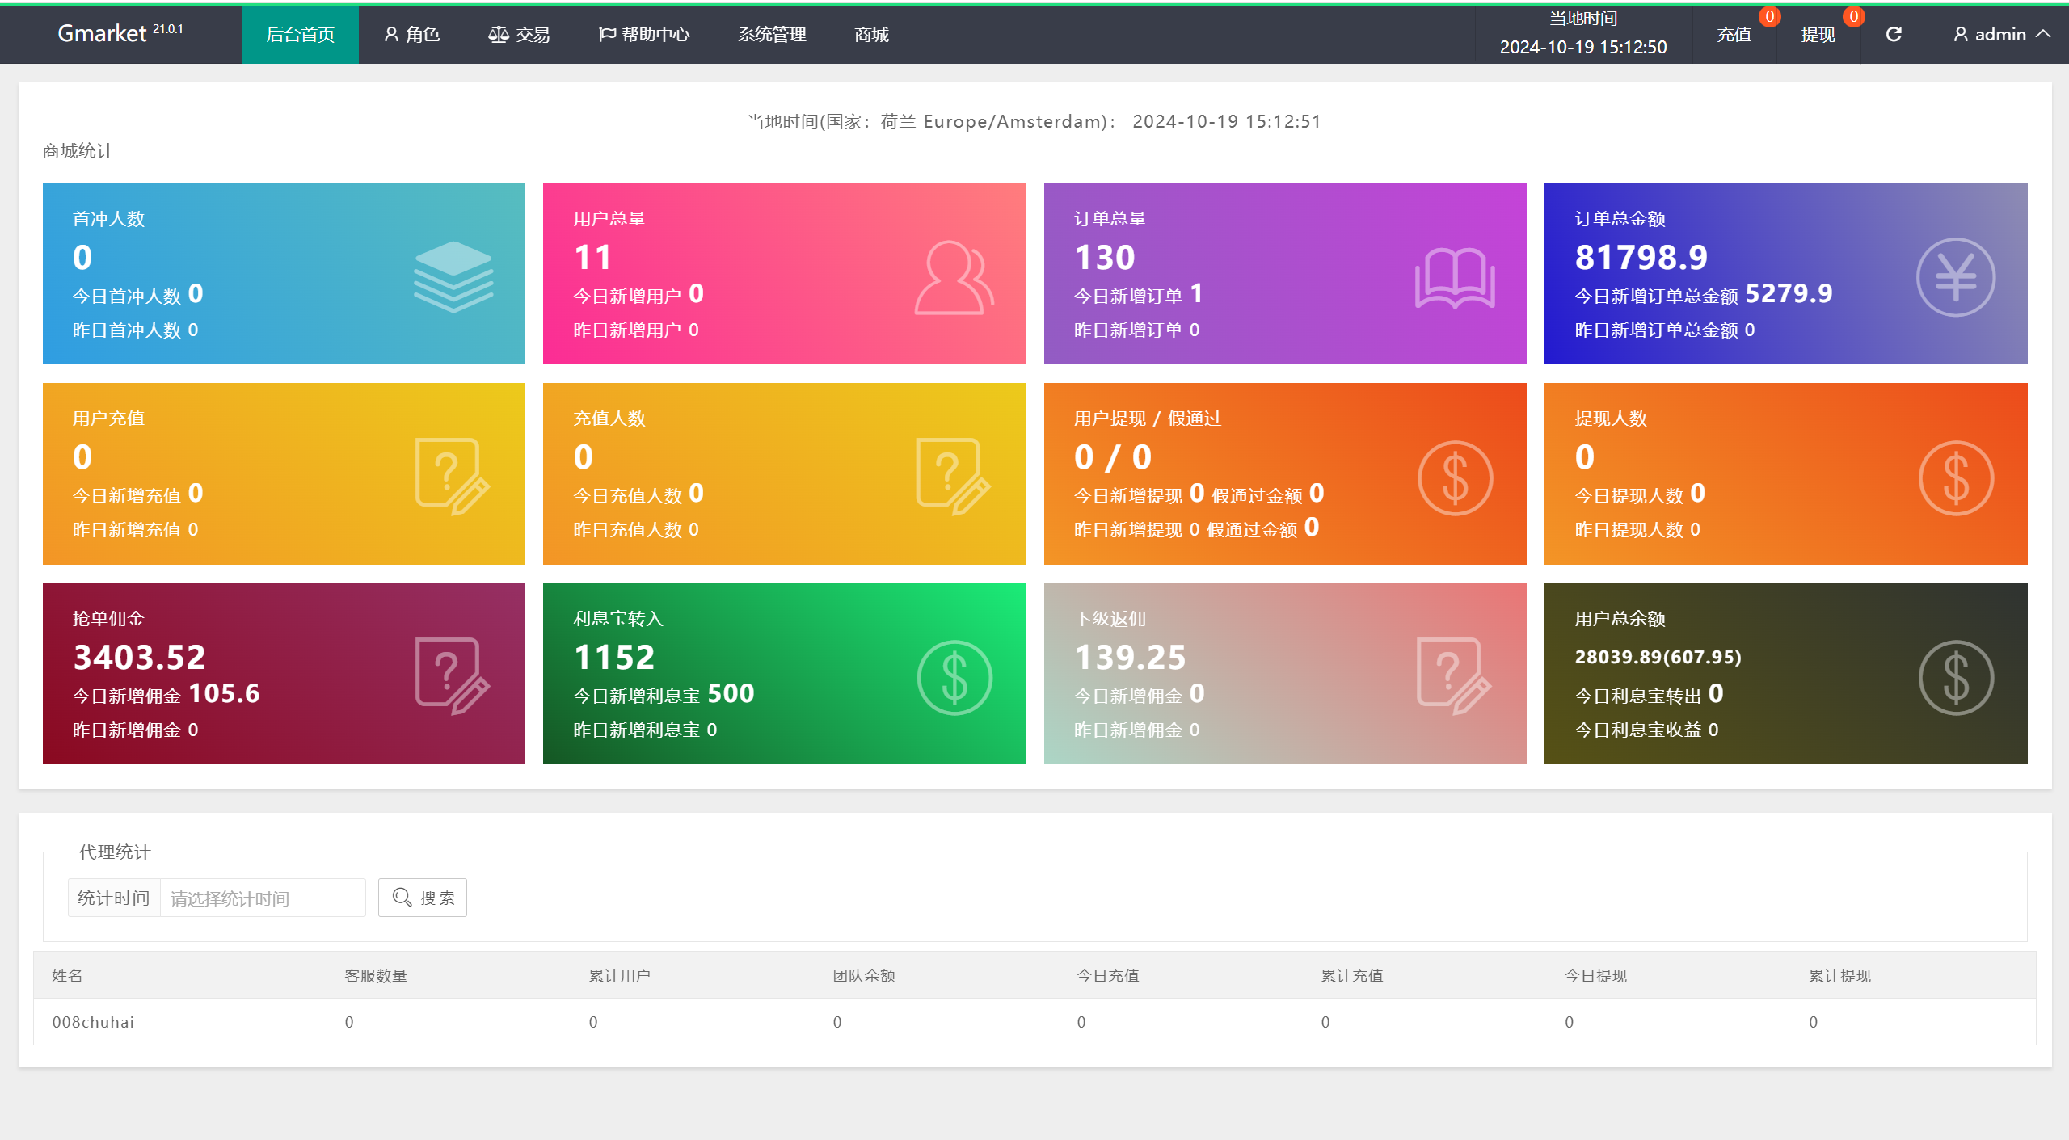The height and width of the screenshot is (1140, 2069).
Task: Expand the 提现 notification badge dropdown
Action: 1819,34
